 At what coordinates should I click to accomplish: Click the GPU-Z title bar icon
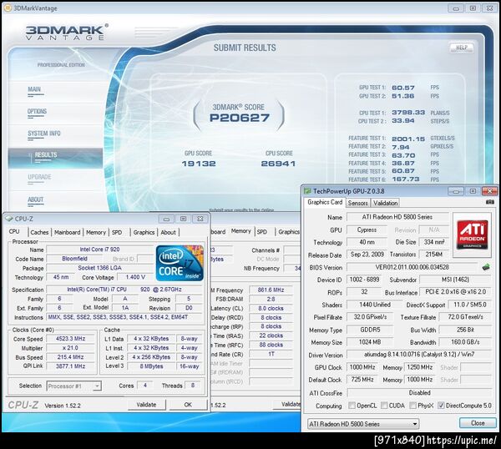[307, 191]
